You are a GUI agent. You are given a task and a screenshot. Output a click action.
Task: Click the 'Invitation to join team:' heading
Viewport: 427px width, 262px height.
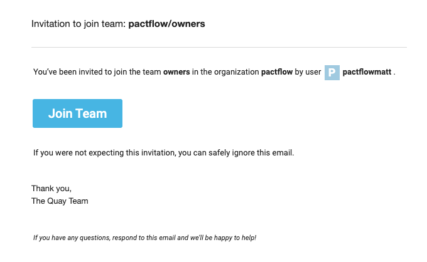tap(78, 24)
